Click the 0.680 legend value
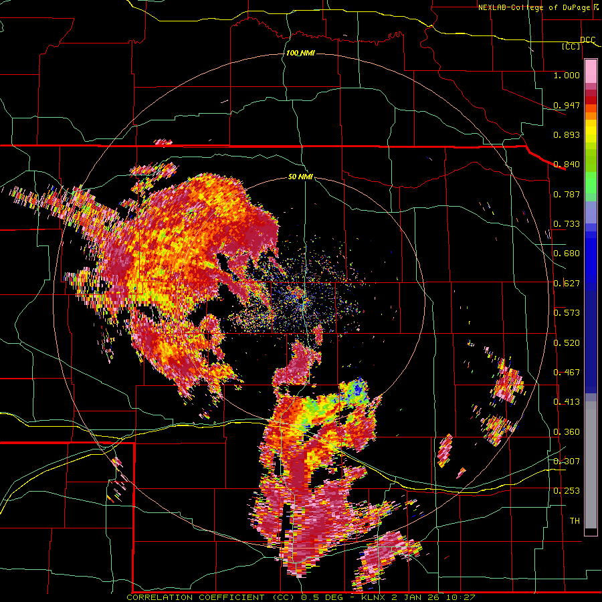This screenshot has height=602, width=602. pos(567,254)
